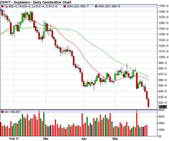Click the '100K' volume axis label

coord(161,130)
